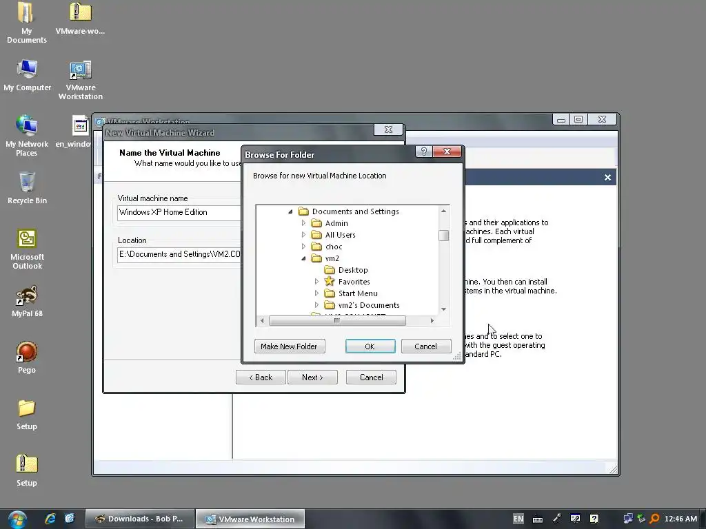Screen dimensions: 706x529
Task: Select the Desktop folder under vm2
Action: click(x=353, y=270)
